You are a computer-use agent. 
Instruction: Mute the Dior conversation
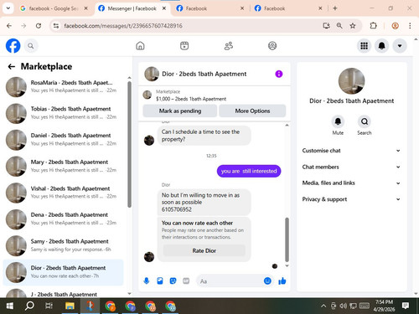tap(338, 121)
